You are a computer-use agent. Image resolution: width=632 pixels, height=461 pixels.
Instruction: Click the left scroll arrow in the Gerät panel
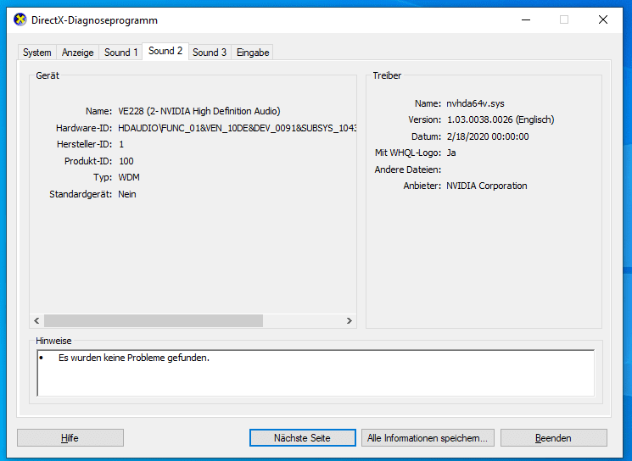(36, 320)
